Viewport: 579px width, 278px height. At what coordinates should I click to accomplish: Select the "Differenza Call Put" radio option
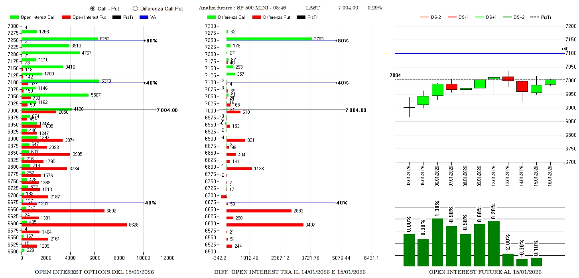tap(135, 8)
